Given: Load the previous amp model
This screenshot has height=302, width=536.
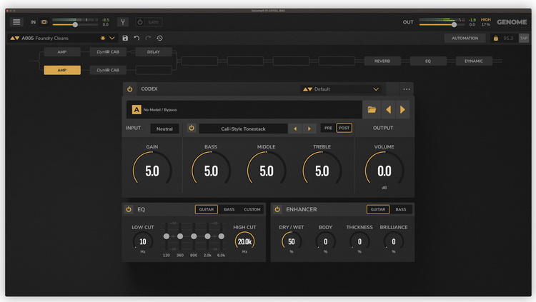Looking at the screenshot, I should [388, 110].
